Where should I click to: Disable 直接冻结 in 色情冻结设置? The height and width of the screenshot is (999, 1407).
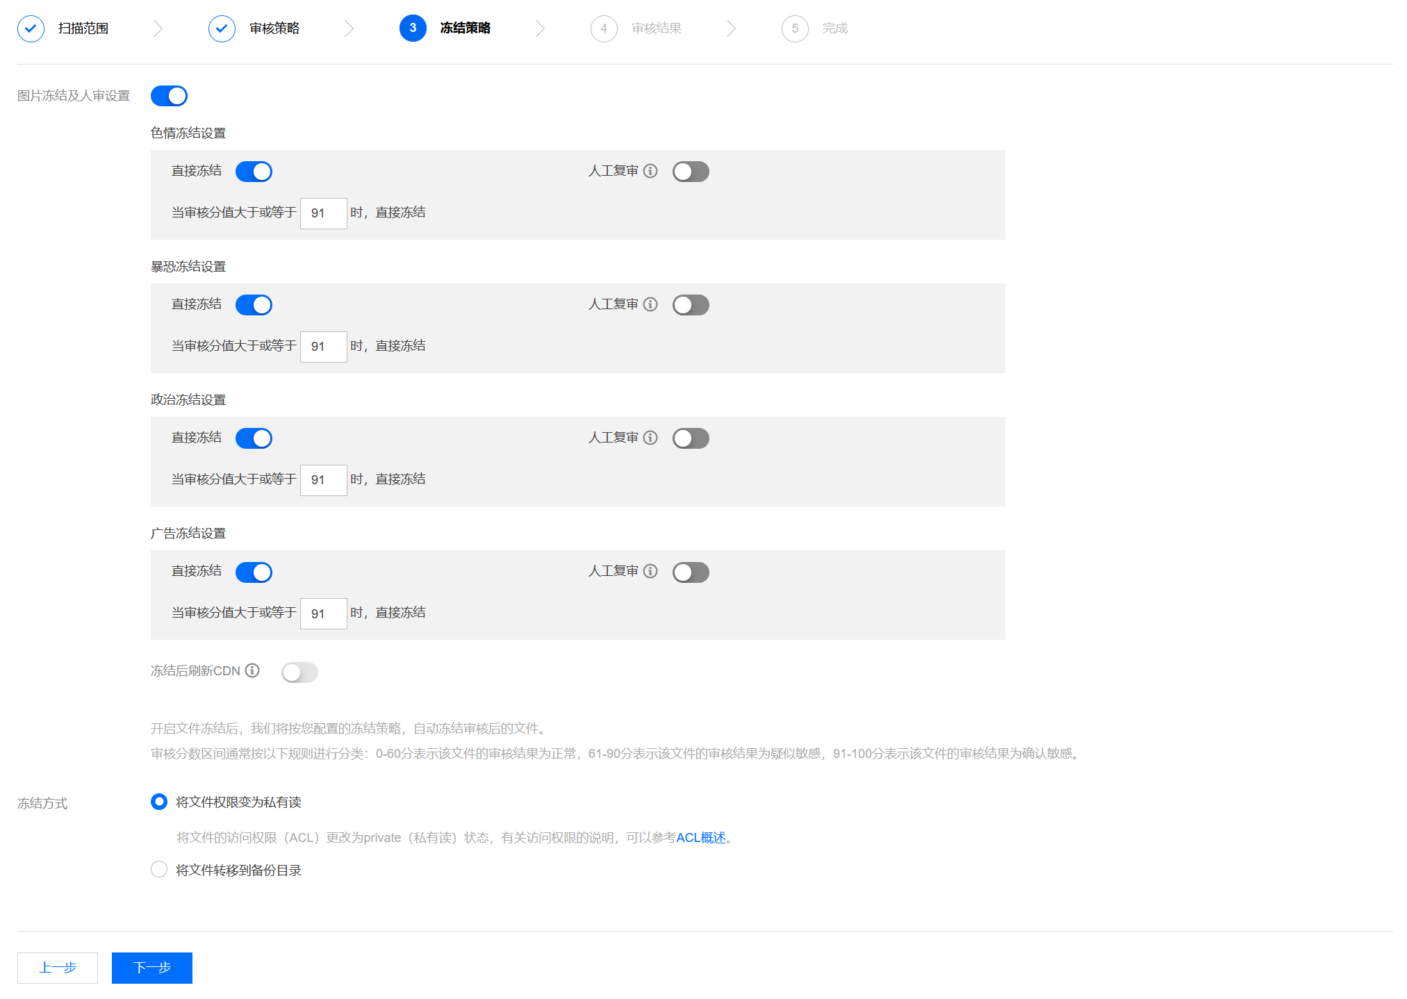pyautogui.click(x=254, y=172)
